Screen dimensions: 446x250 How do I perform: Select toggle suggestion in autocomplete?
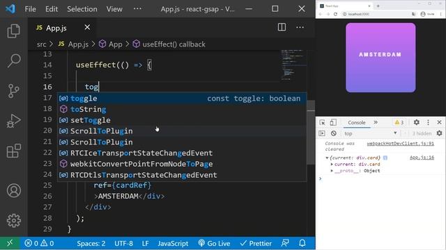pos(182,99)
